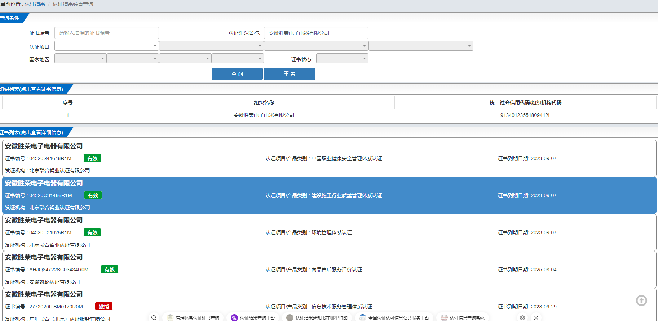Open the second 国家地区 dropdown
The width and height of the screenshot is (658, 321).
pyautogui.click(x=133, y=58)
